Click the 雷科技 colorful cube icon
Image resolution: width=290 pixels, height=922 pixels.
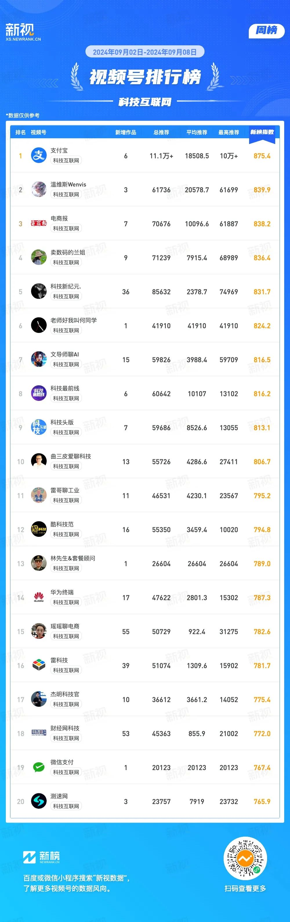click(39, 665)
